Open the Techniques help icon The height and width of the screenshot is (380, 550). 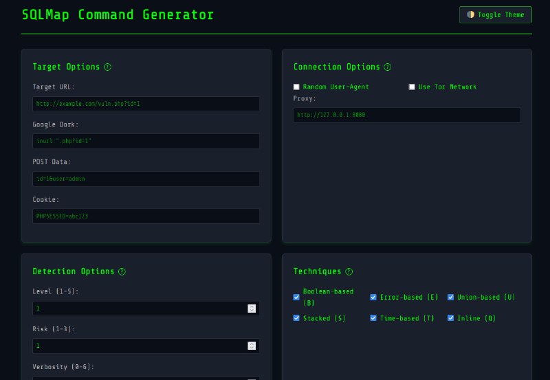[349, 271]
